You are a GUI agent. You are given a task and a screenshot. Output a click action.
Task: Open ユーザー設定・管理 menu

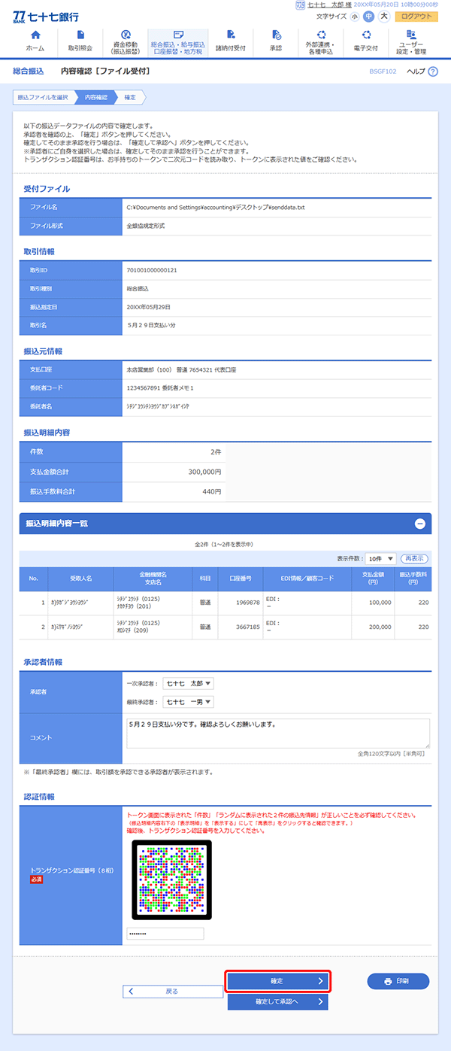point(411,43)
